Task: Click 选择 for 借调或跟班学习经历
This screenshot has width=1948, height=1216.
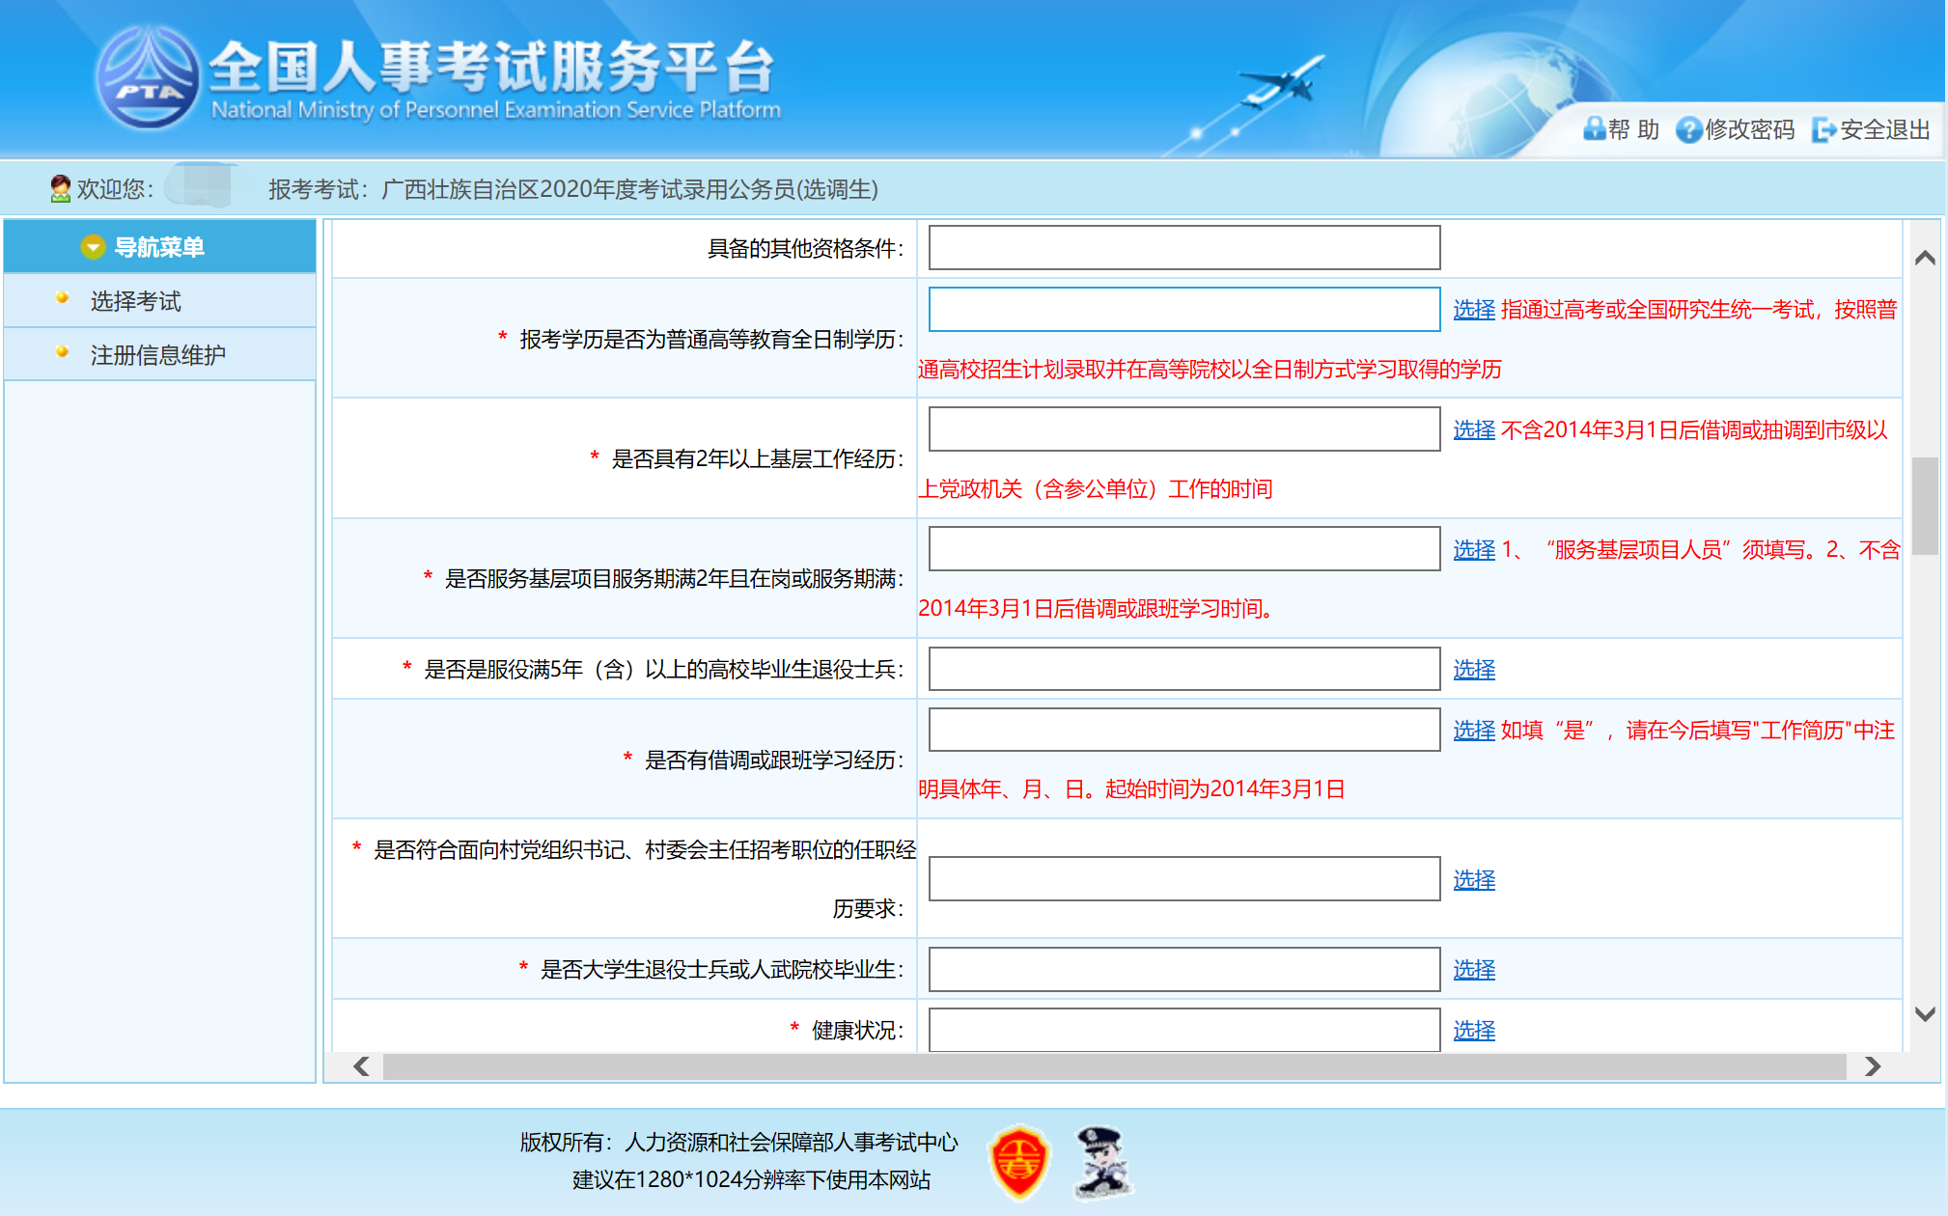Action: [1474, 730]
